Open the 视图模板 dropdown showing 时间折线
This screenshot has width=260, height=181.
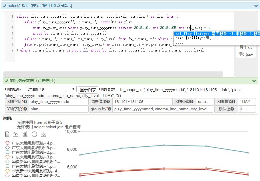tap(51, 89)
